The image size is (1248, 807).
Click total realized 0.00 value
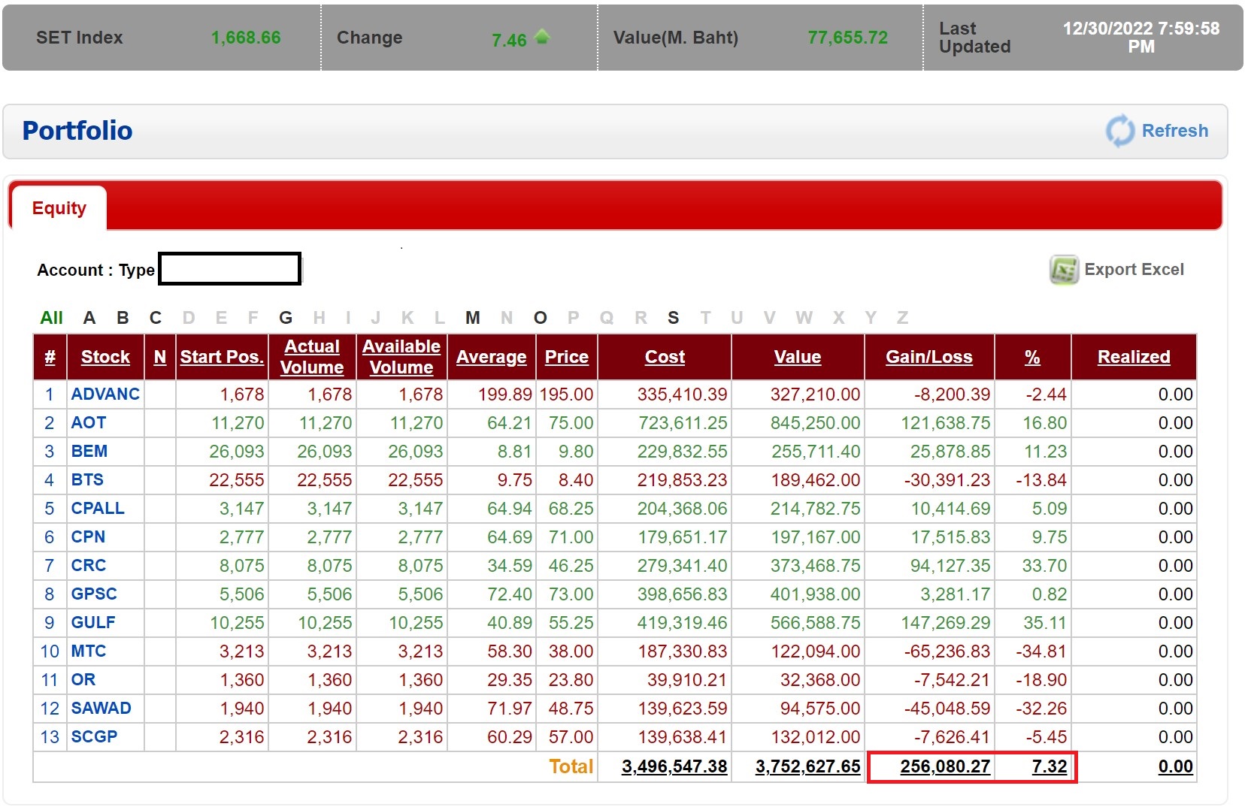click(x=1176, y=767)
